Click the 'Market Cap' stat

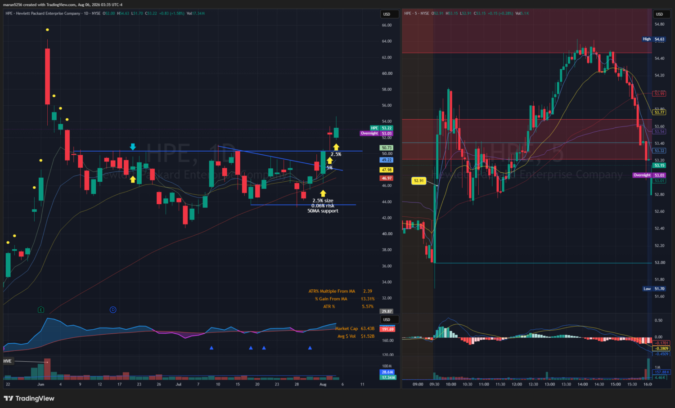coord(355,329)
